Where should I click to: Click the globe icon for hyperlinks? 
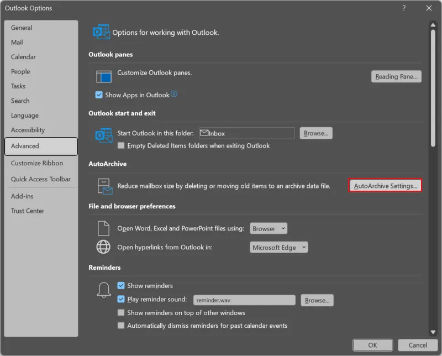pos(103,247)
